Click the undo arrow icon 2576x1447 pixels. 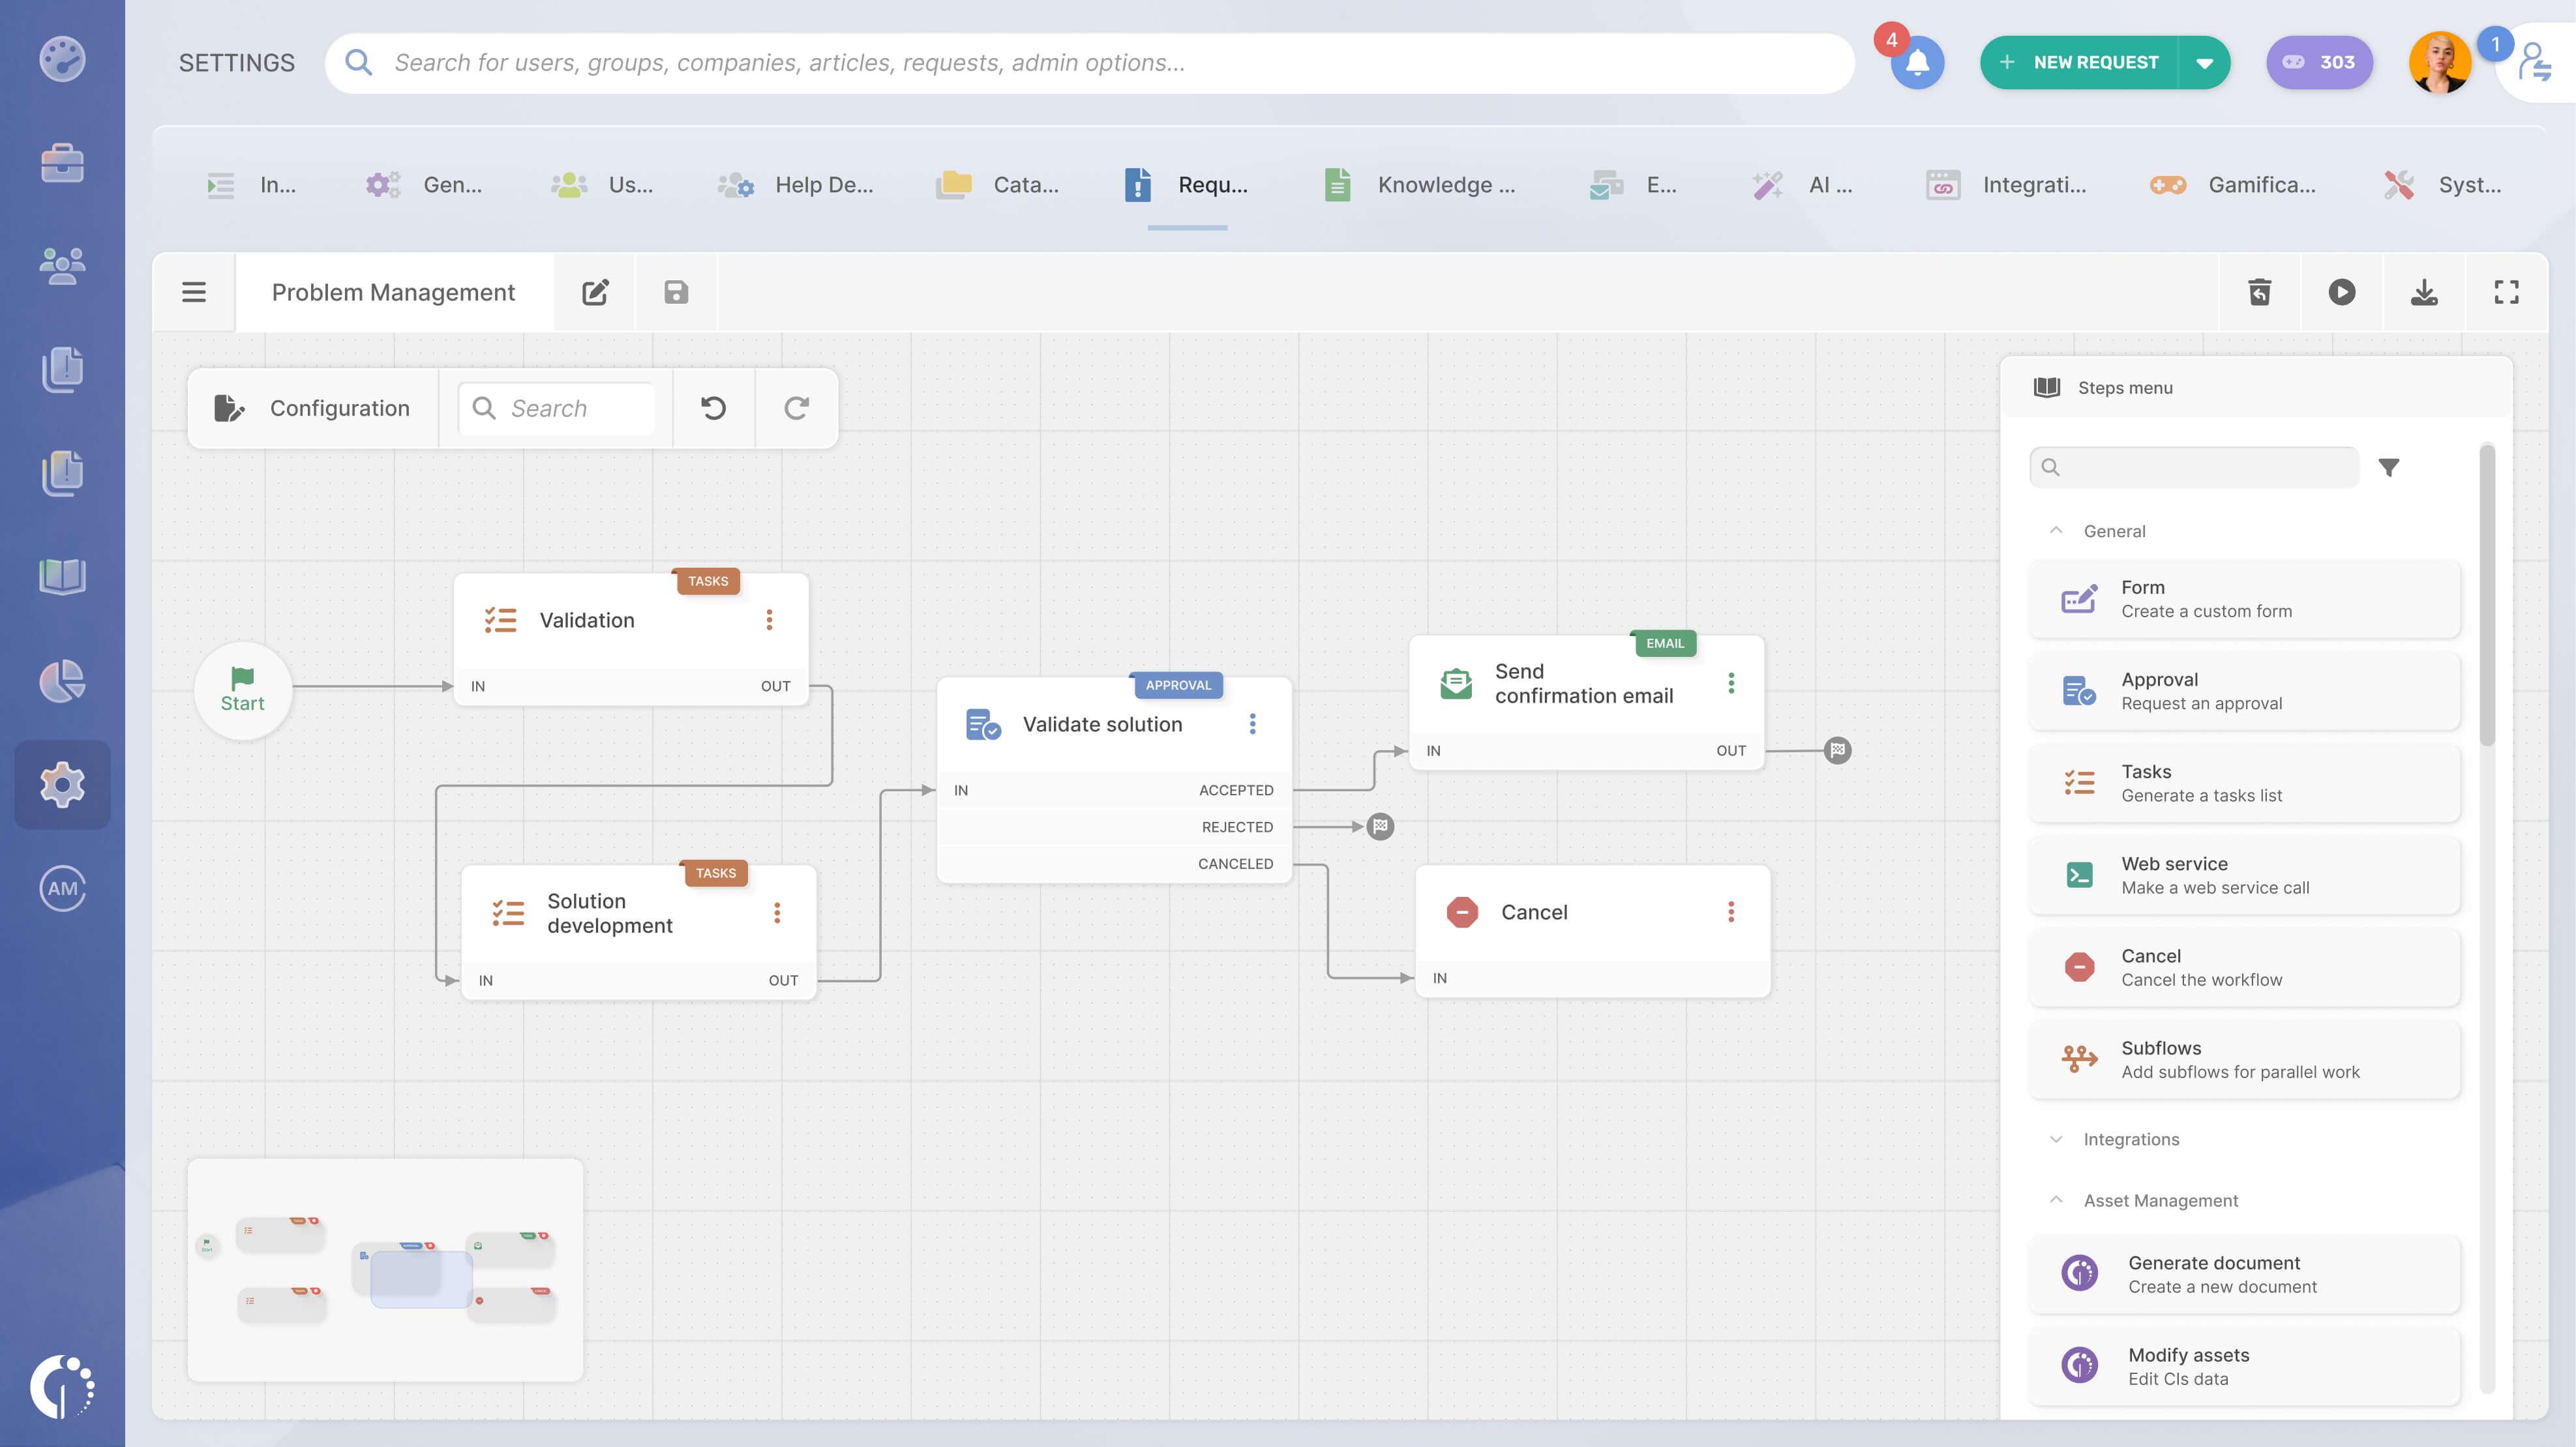click(713, 408)
